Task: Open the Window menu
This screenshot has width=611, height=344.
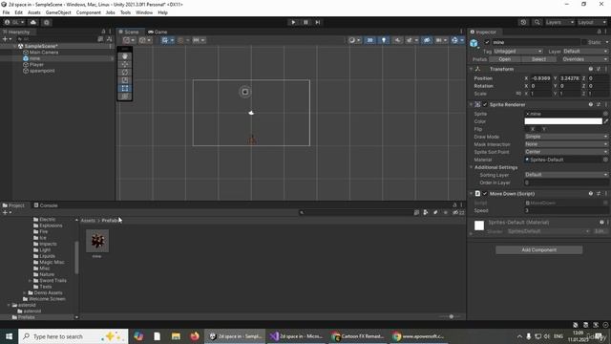Action: [144, 12]
